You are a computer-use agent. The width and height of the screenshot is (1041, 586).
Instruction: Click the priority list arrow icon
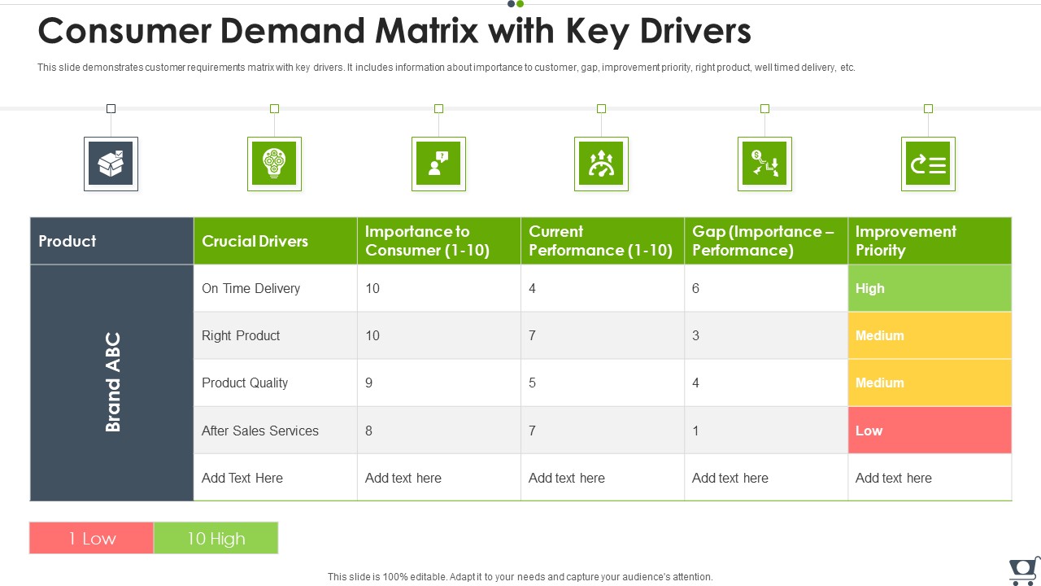tap(928, 164)
